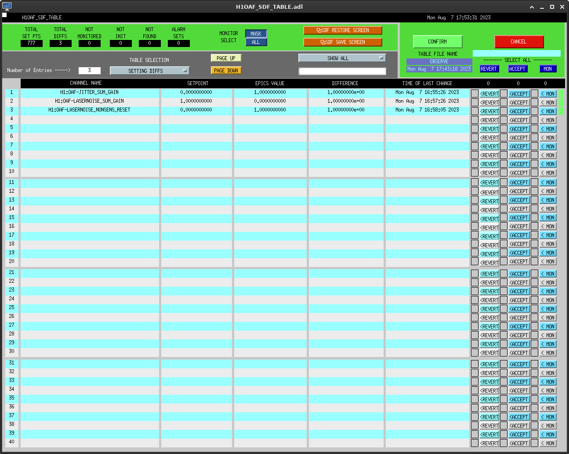
Task: Expand the SHOW ALL dropdown
Action: 341,58
